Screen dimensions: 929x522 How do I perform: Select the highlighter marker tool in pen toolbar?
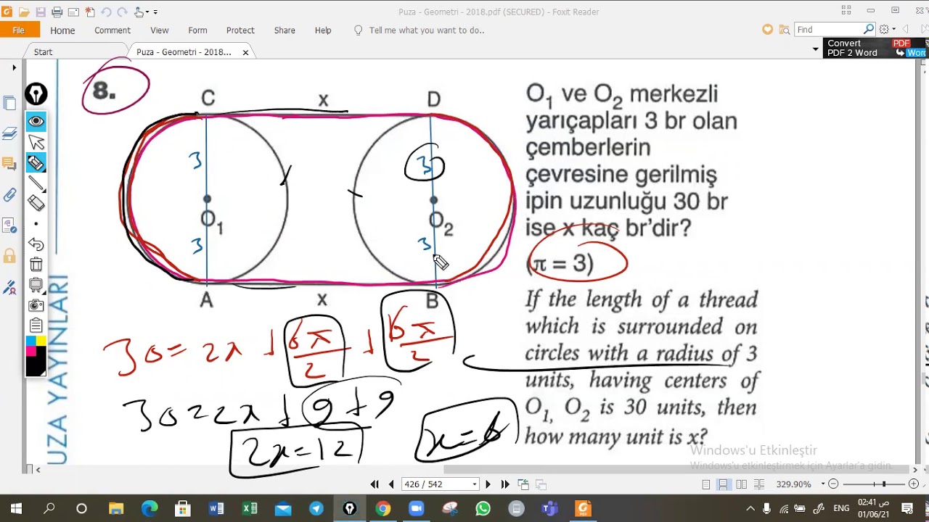click(36, 163)
